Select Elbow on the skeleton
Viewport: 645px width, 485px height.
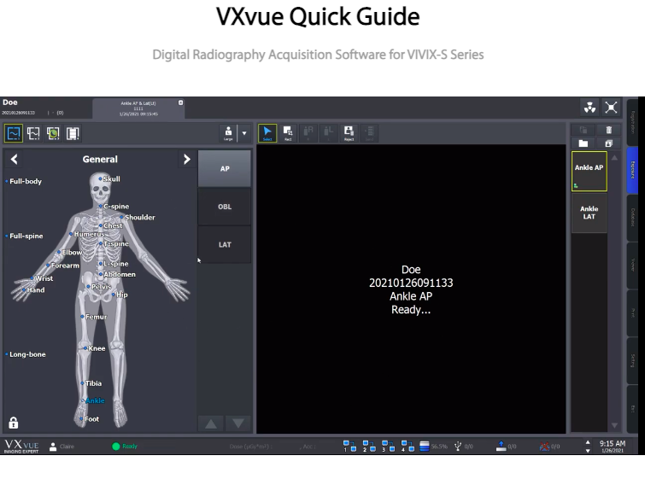coord(69,252)
